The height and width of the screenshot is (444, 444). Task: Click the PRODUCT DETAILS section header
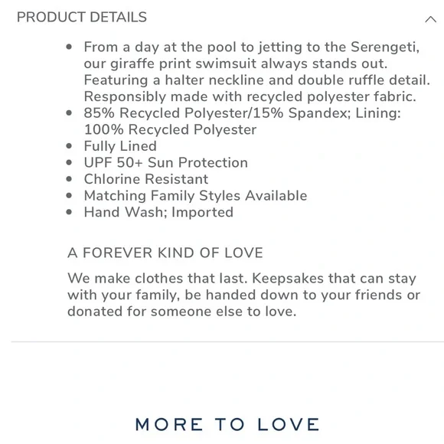pyautogui.click(x=82, y=18)
